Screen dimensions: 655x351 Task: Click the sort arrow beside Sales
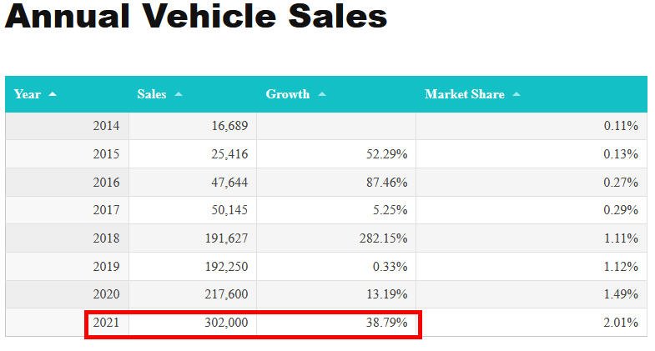click(x=179, y=94)
